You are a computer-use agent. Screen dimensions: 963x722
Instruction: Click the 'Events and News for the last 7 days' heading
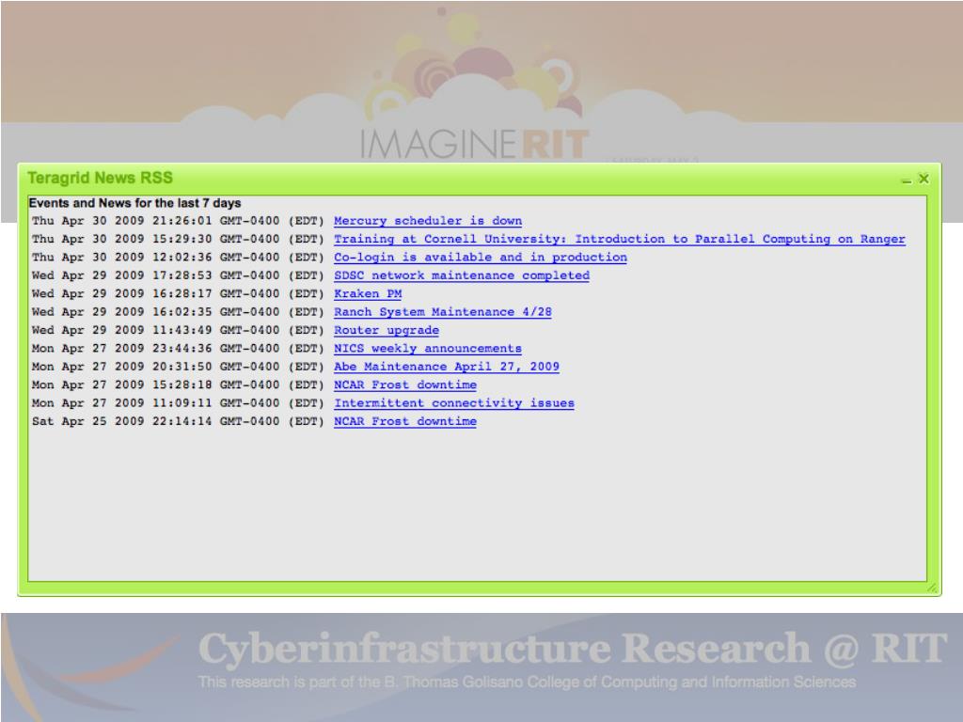[x=134, y=203]
